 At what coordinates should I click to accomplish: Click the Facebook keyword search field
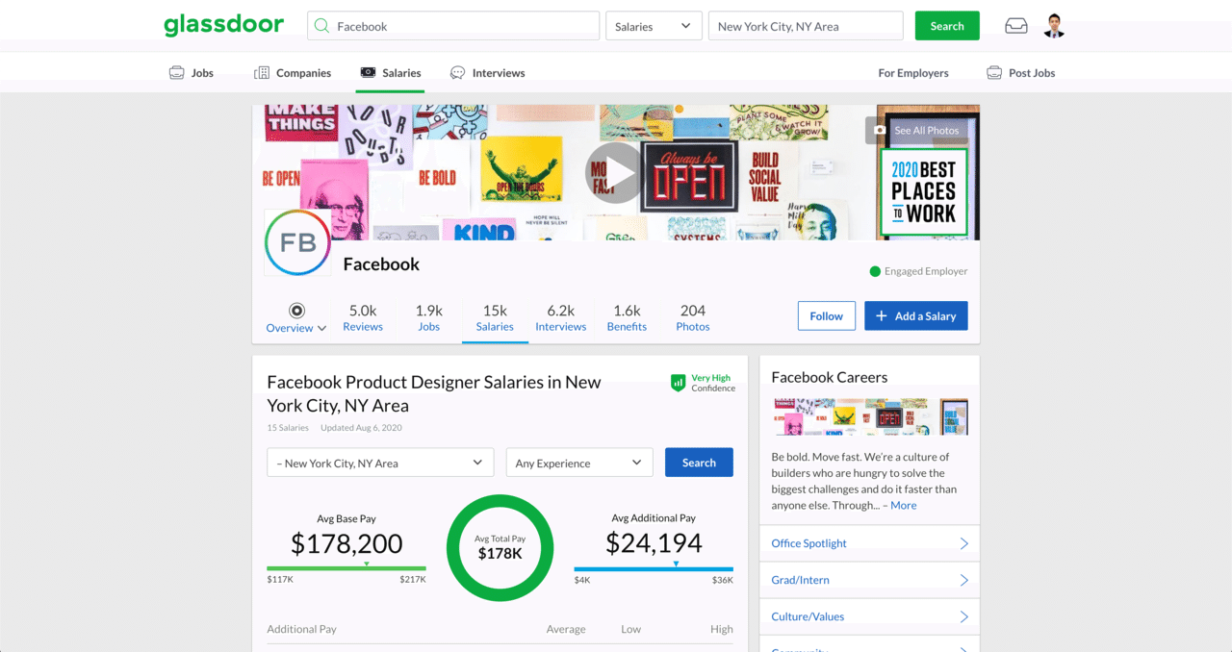[x=453, y=26]
